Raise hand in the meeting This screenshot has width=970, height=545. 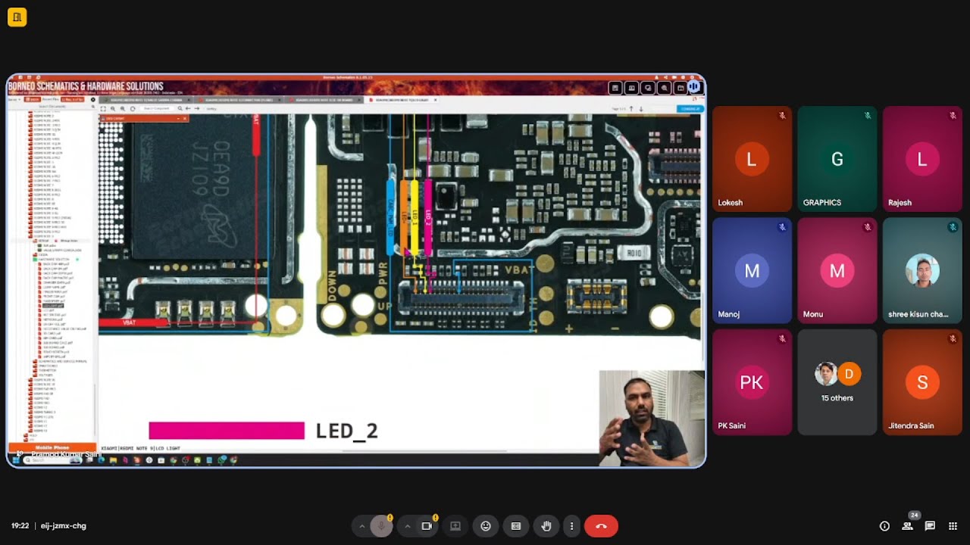(546, 526)
